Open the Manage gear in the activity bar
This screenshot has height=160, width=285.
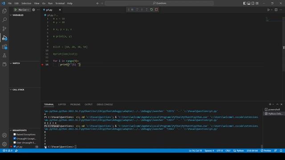point(4,144)
